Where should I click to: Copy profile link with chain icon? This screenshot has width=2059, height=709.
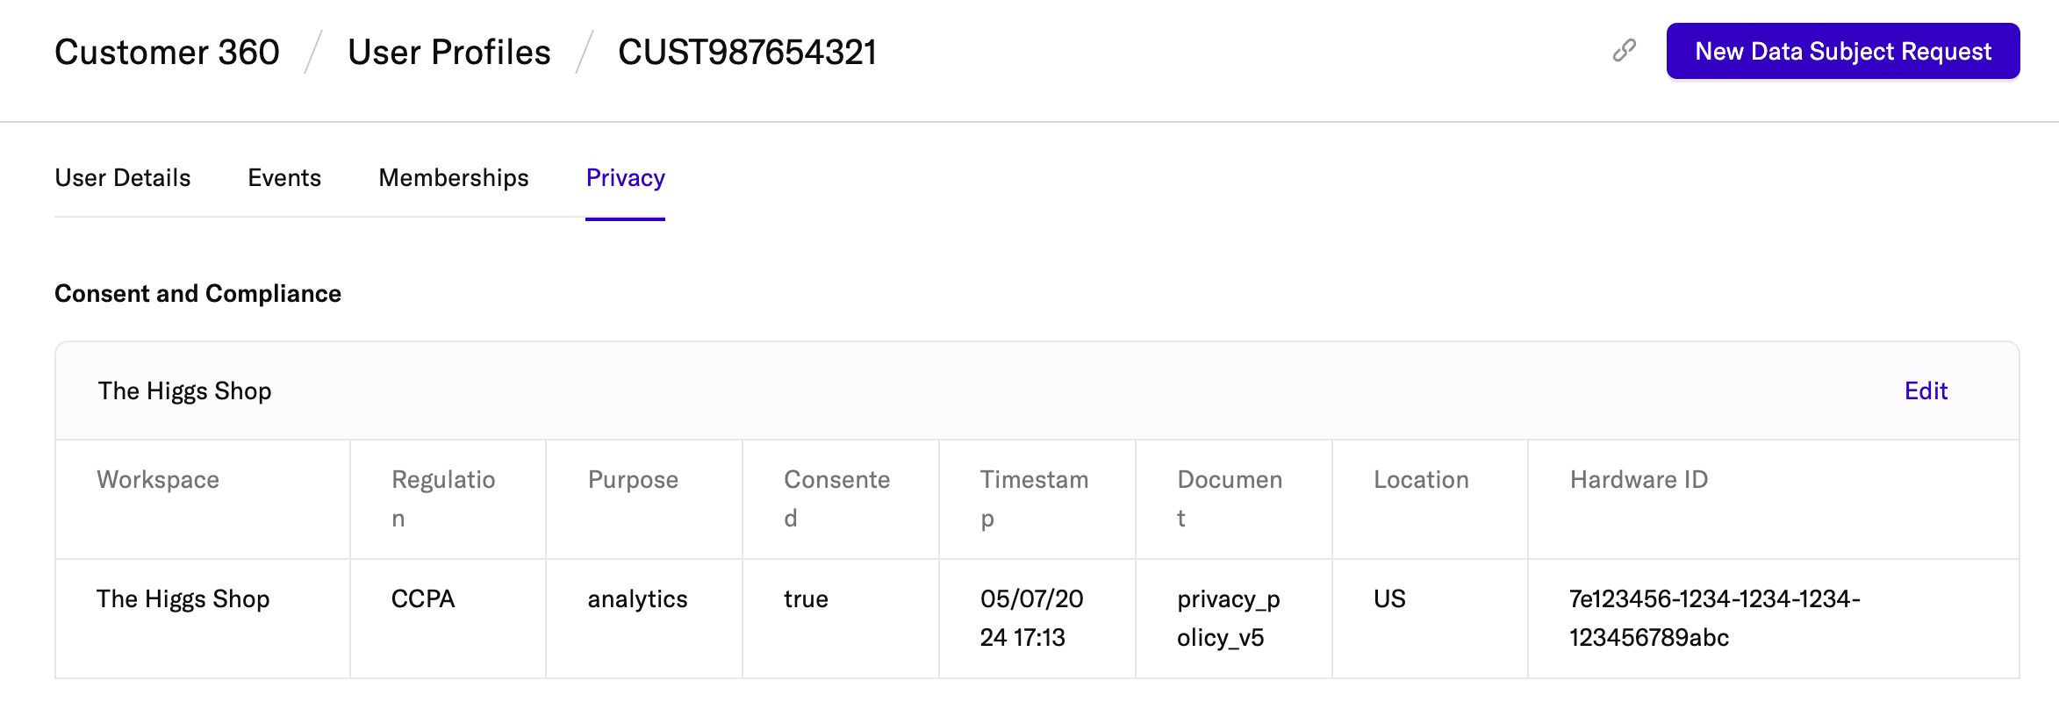point(1625,51)
